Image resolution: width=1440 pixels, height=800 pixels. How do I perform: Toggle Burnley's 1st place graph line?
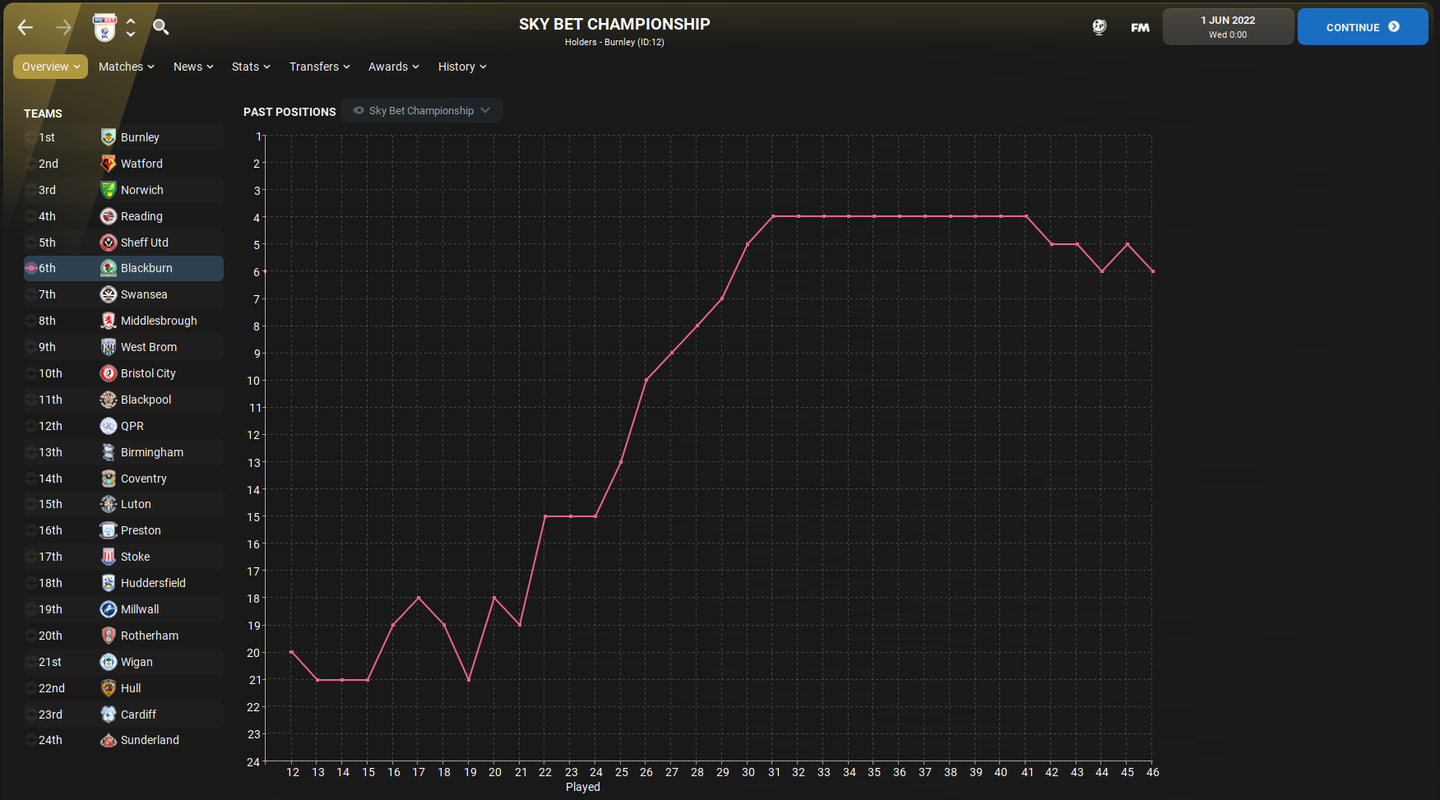30,137
